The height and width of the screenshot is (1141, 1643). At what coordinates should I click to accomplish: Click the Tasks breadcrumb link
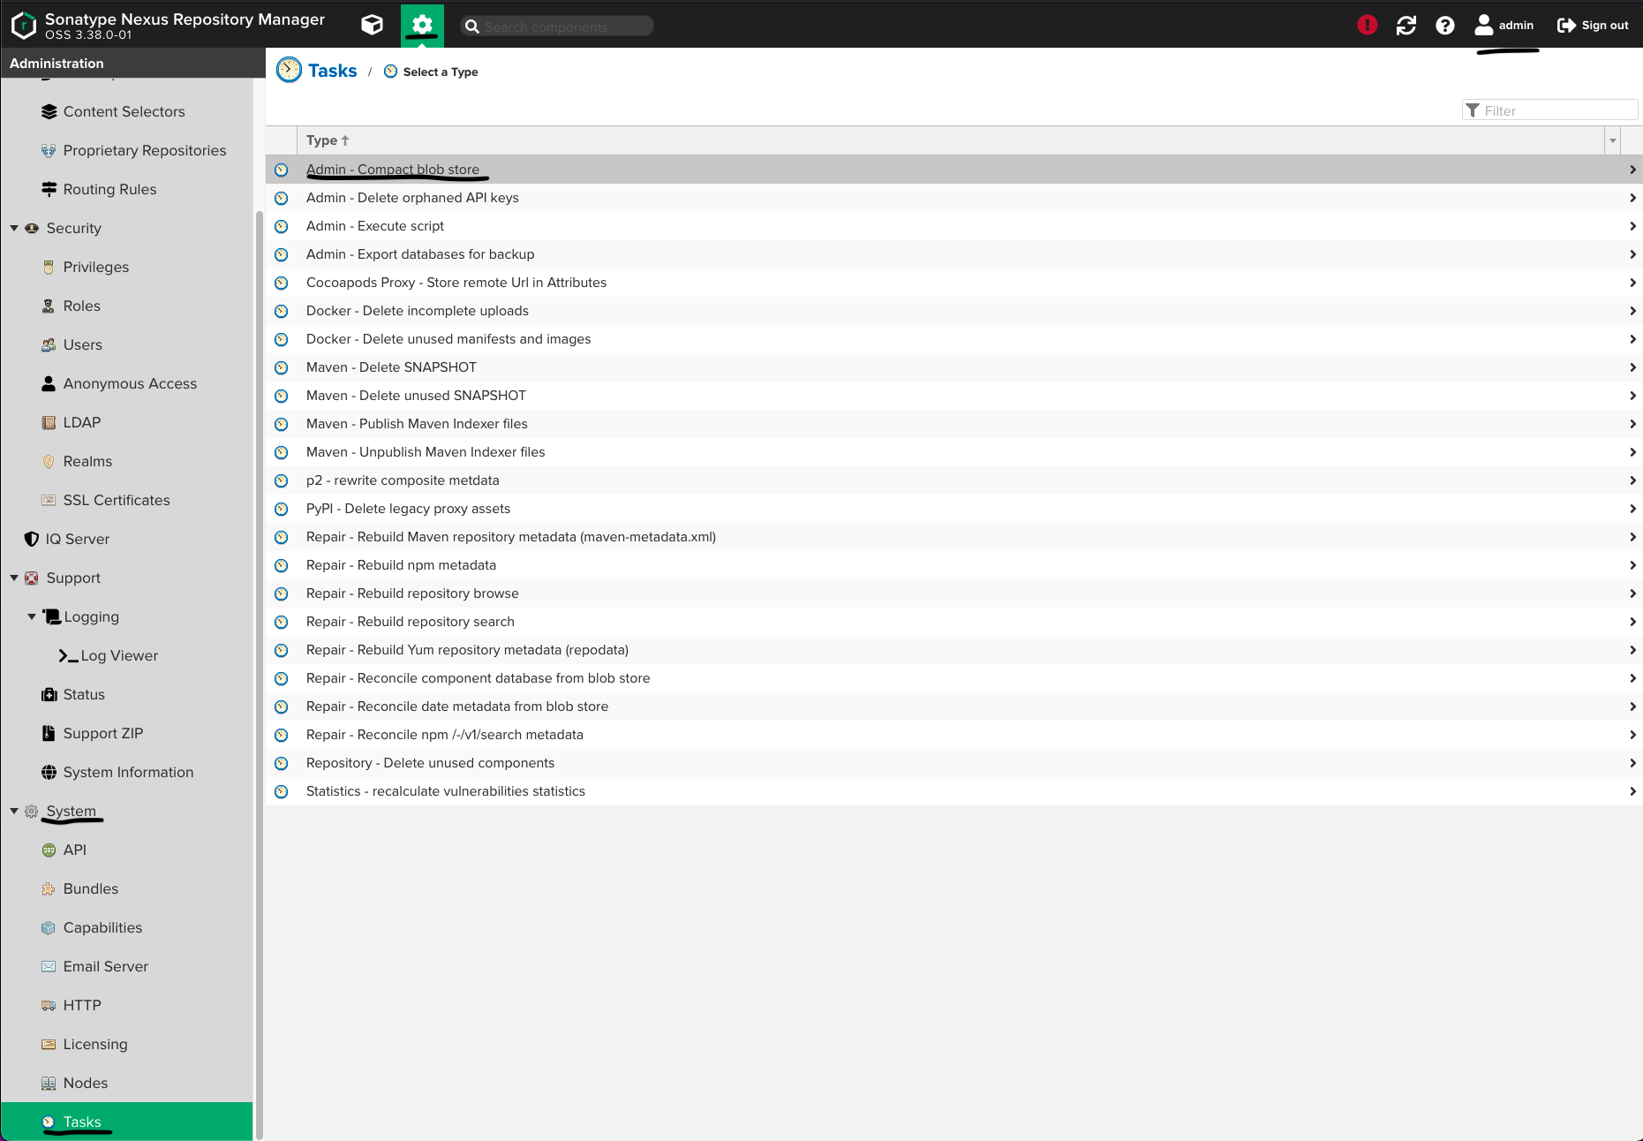pyautogui.click(x=332, y=71)
